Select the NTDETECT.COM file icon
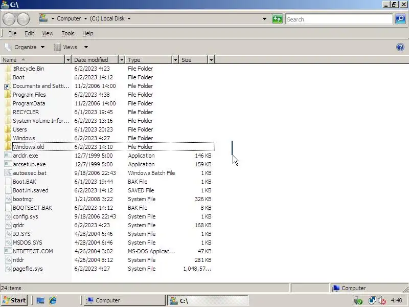Image resolution: width=409 pixels, height=307 pixels. pos(8,251)
